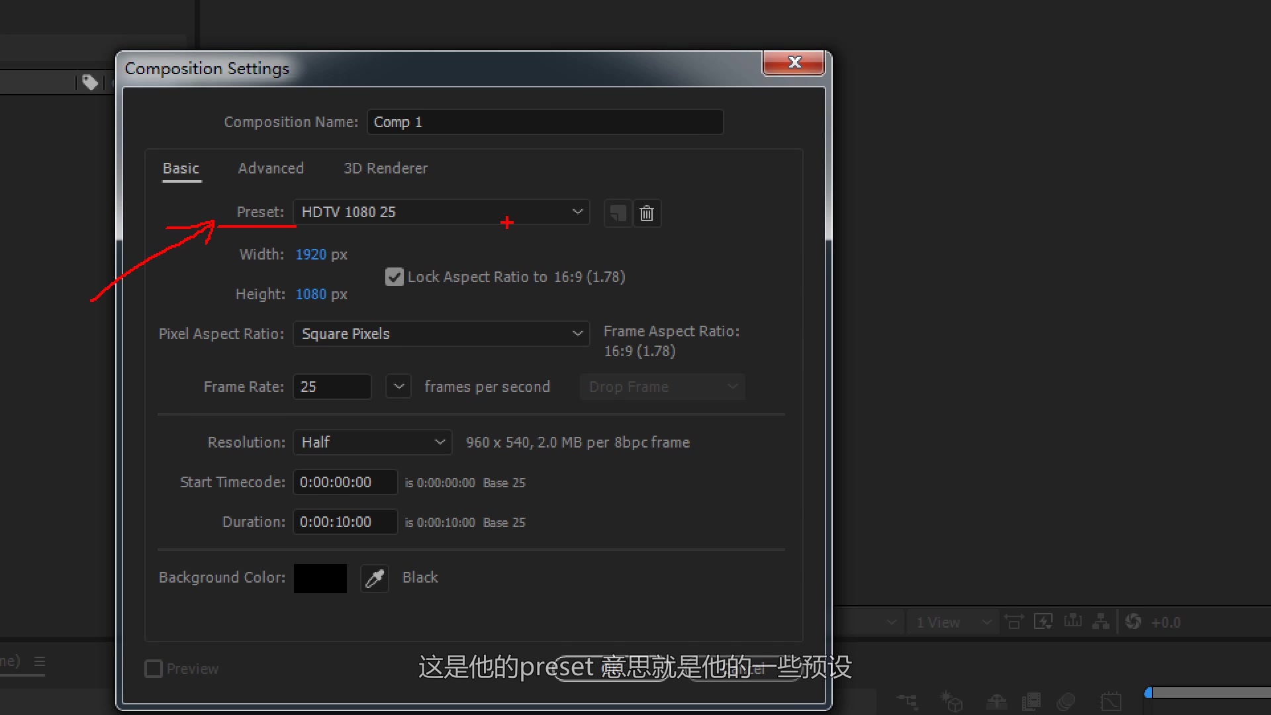Click the blue time navigator start handle

[x=1149, y=692]
